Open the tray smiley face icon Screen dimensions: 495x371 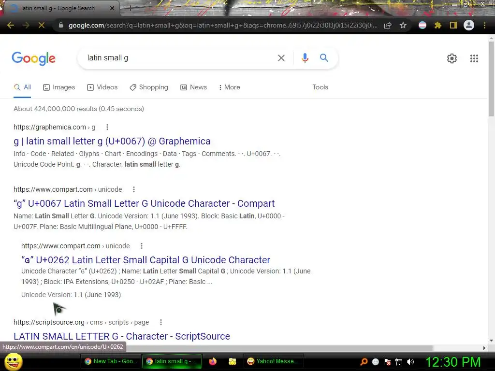tap(376, 362)
